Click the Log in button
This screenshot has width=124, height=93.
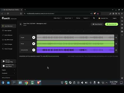(x=114, y=18)
